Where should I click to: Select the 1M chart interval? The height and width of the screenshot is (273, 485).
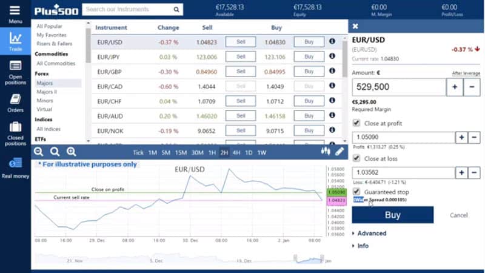point(153,153)
